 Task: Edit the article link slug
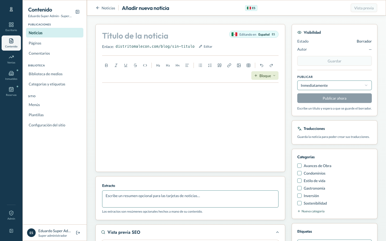pyautogui.click(x=206, y=47)
